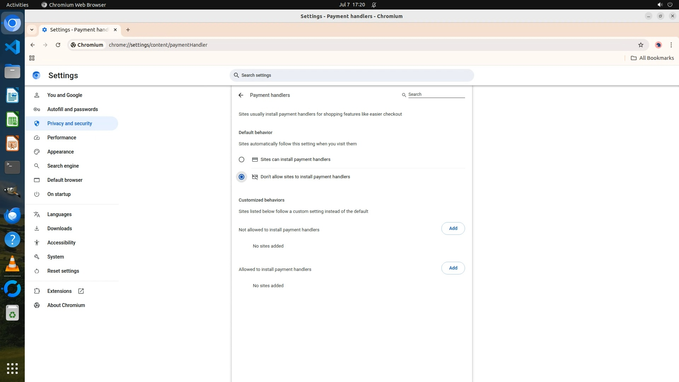Open system power menu in top bar
679x382 pixels.
click(669, 5)
